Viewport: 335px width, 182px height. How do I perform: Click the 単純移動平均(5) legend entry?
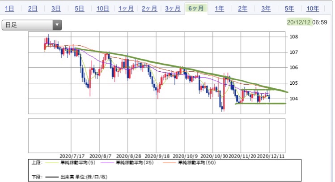pyautogui.click(x=78, y=163)
